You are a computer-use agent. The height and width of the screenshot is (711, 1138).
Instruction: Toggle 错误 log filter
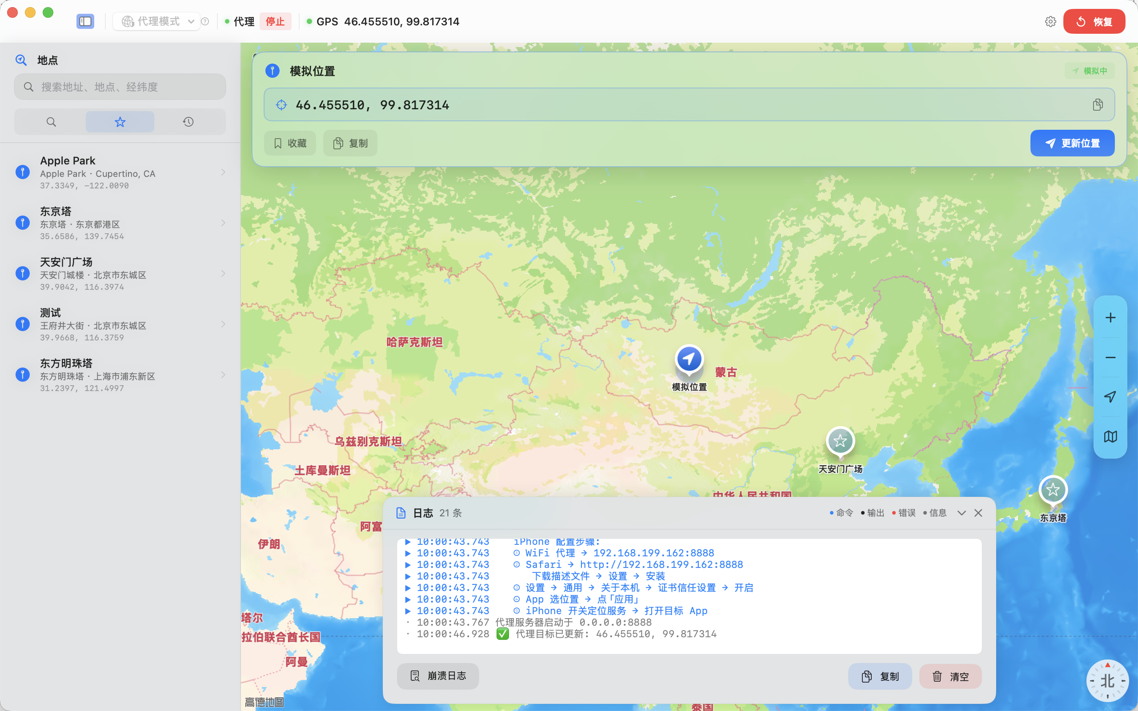pos(904,512)
